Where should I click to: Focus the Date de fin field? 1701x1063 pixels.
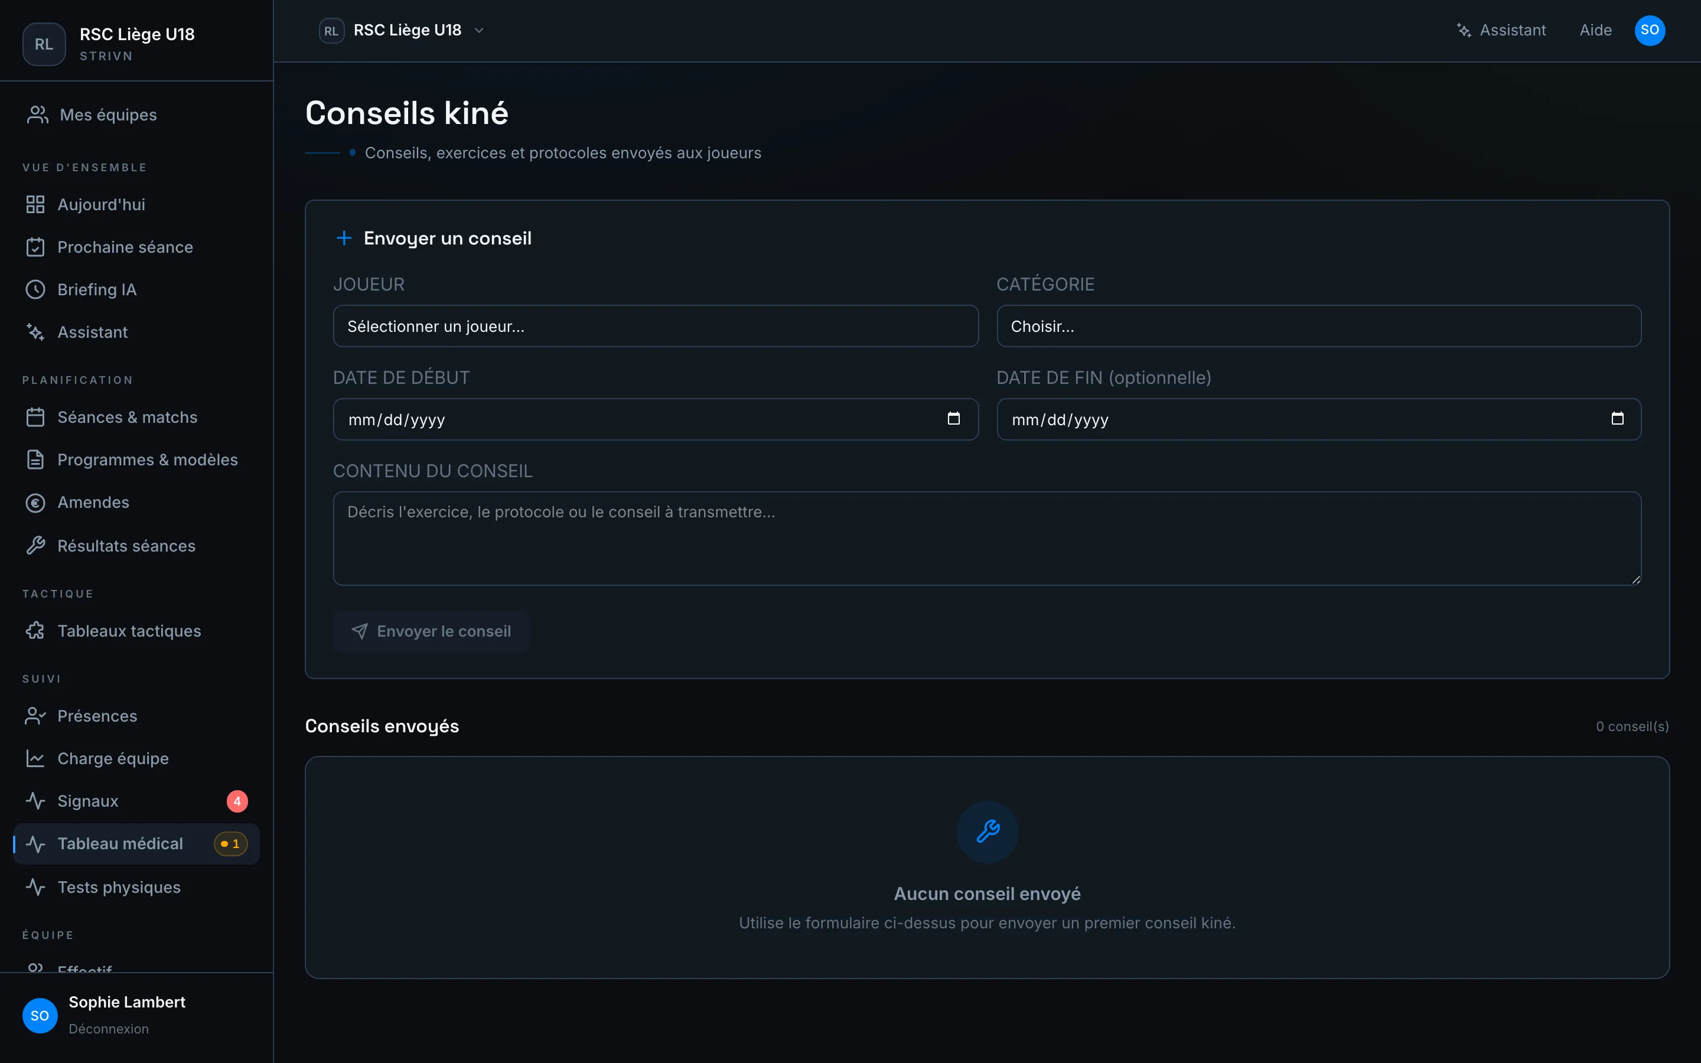pos(1319,420)
